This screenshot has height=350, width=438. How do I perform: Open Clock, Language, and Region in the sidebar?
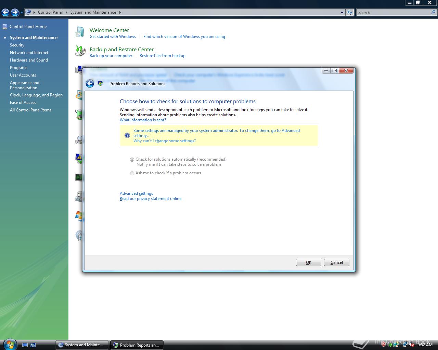click(x=36, y=95)
